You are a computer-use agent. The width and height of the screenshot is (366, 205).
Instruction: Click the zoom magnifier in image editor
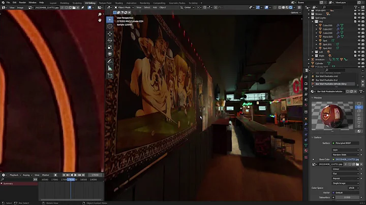click(x=100, y=14)
